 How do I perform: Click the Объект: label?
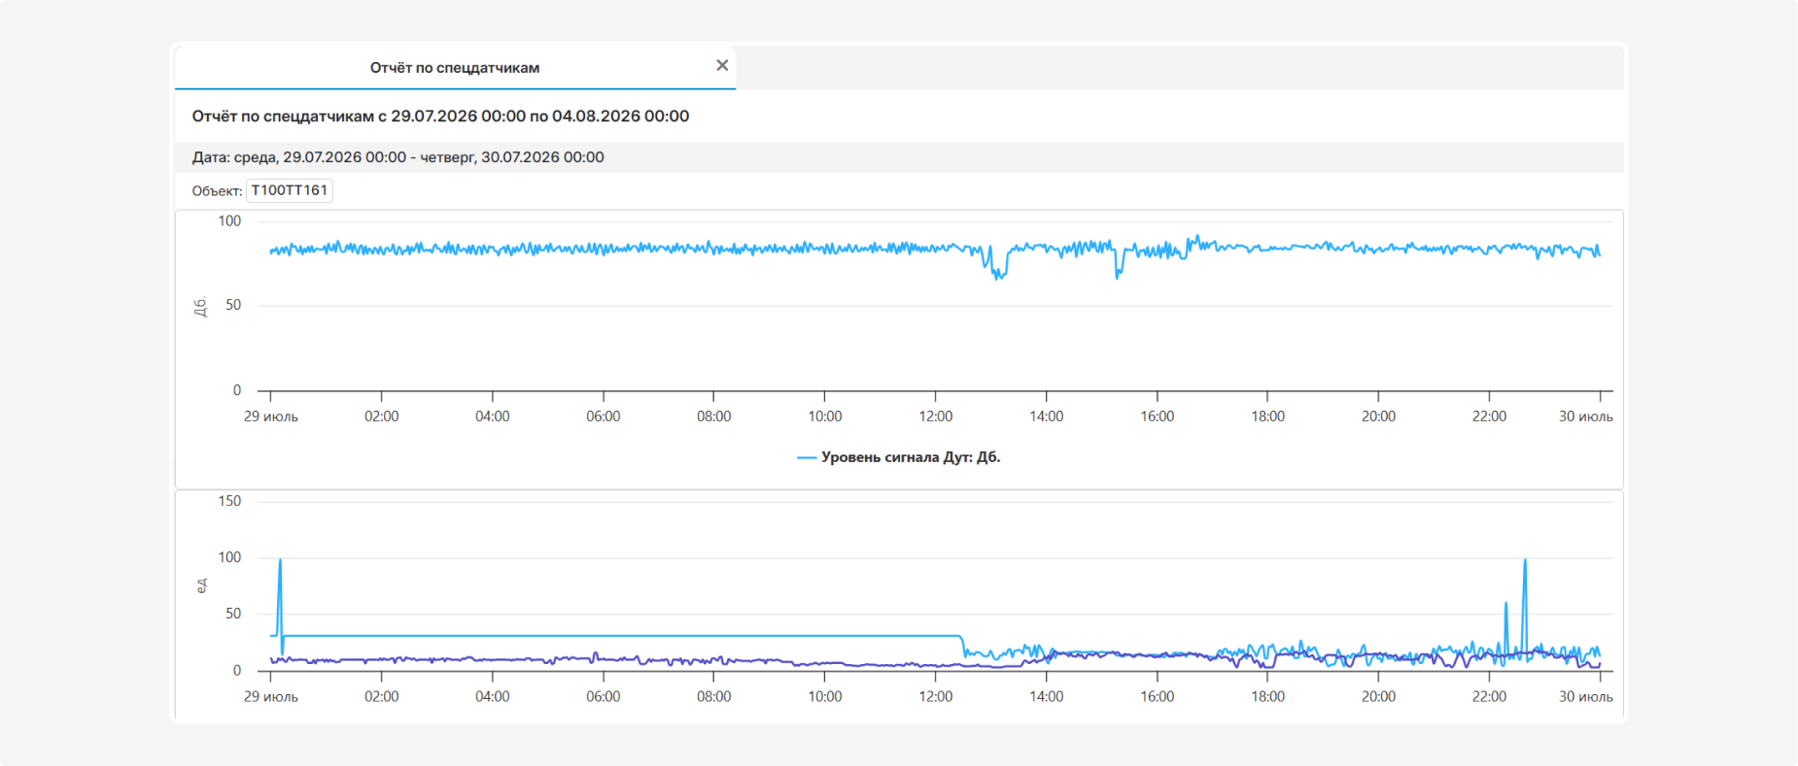click(217, 191)
